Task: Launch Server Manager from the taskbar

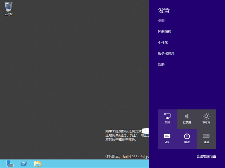Action: 10,164
